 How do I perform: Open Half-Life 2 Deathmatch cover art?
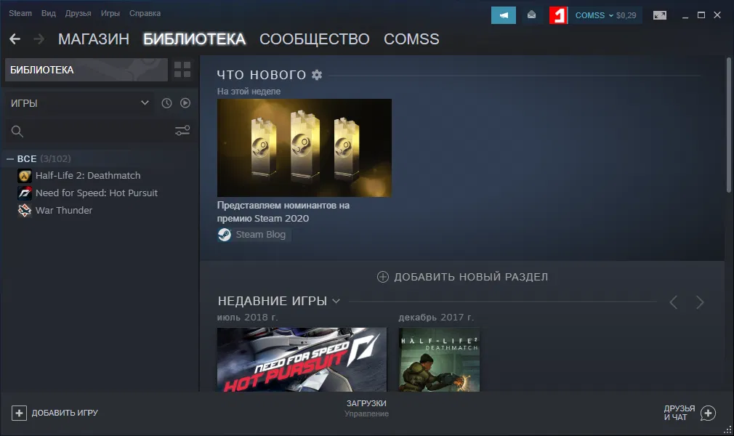coord(439,359)
